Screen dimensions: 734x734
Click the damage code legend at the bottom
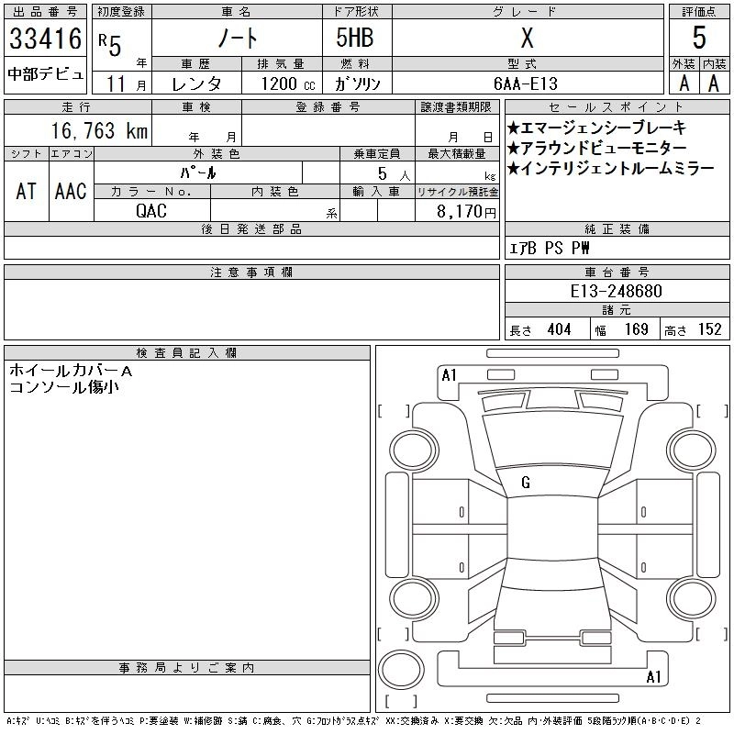353,721
